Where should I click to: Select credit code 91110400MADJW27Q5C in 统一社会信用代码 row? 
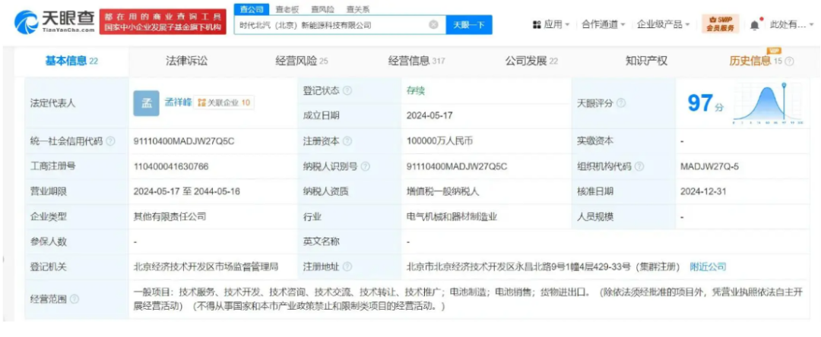pos(182,141)
